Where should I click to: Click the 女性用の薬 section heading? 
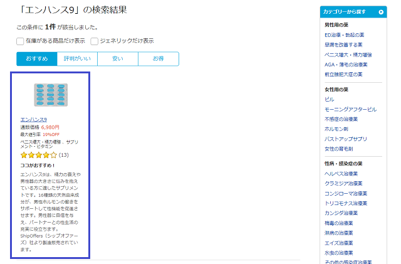click(336, 90)
